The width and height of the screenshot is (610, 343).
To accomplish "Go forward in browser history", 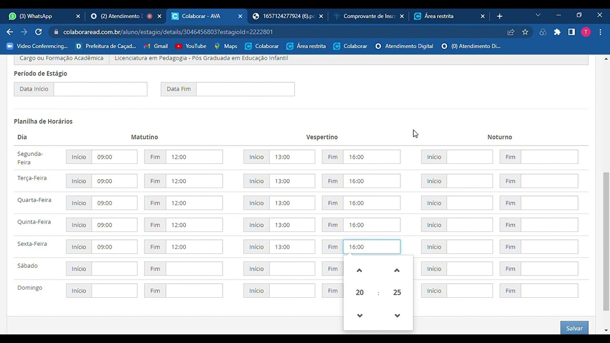I will pyautogui.click(x=24, y=32).
